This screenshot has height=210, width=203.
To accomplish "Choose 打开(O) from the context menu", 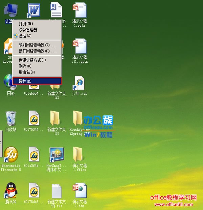I will click(x=37, y=24).
